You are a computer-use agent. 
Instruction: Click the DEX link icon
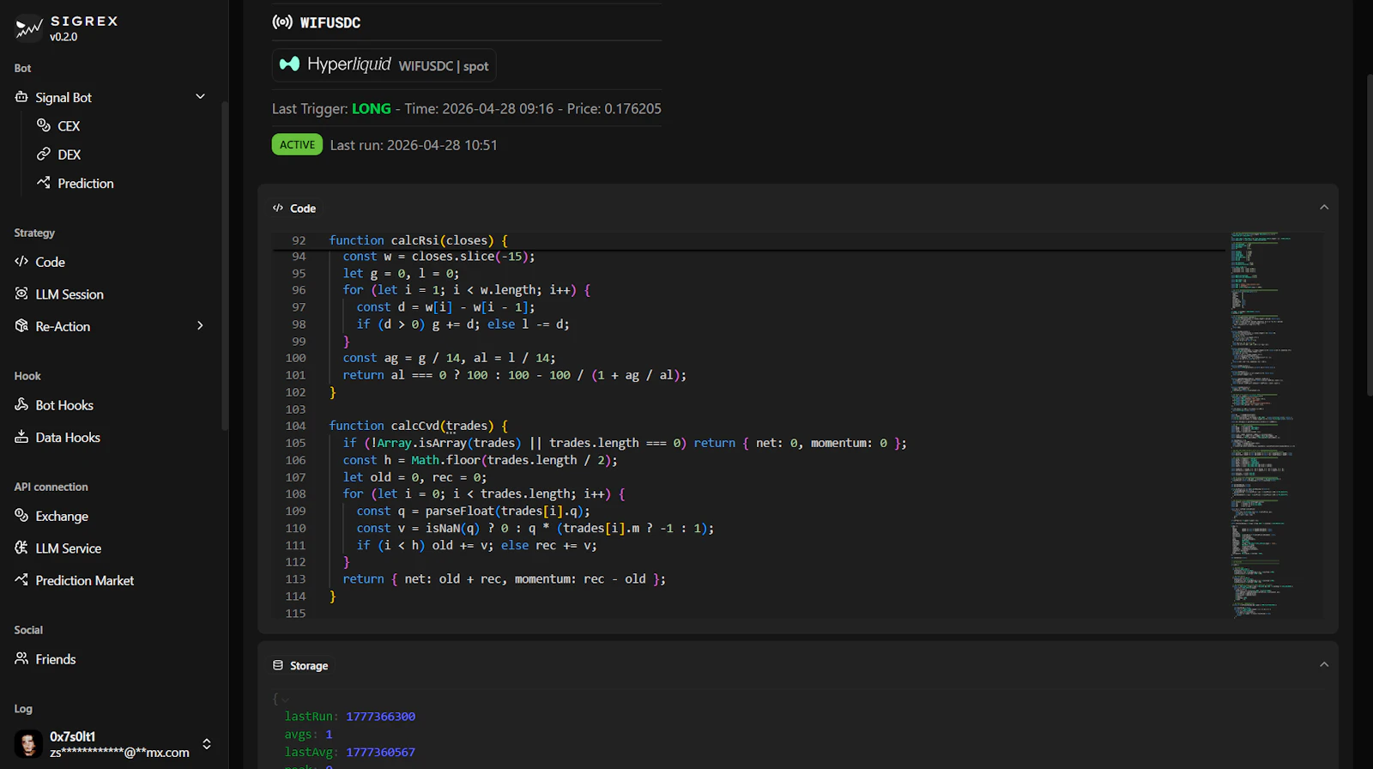[44, 154]
